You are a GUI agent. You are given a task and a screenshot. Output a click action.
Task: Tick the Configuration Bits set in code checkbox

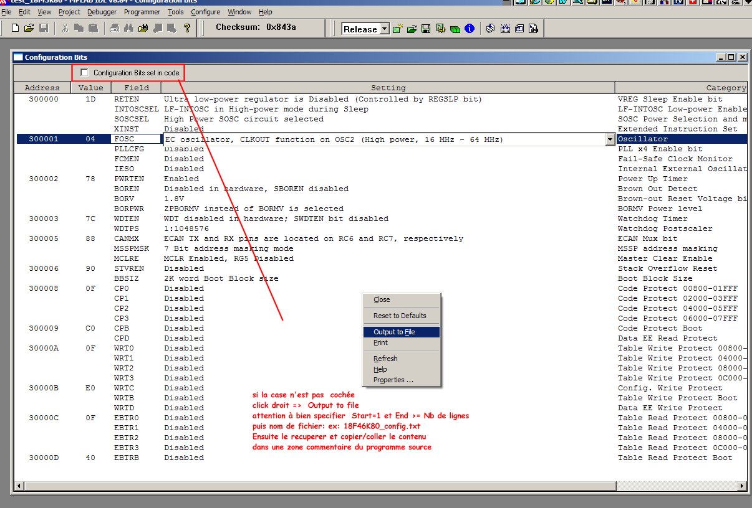pos(85,73)
